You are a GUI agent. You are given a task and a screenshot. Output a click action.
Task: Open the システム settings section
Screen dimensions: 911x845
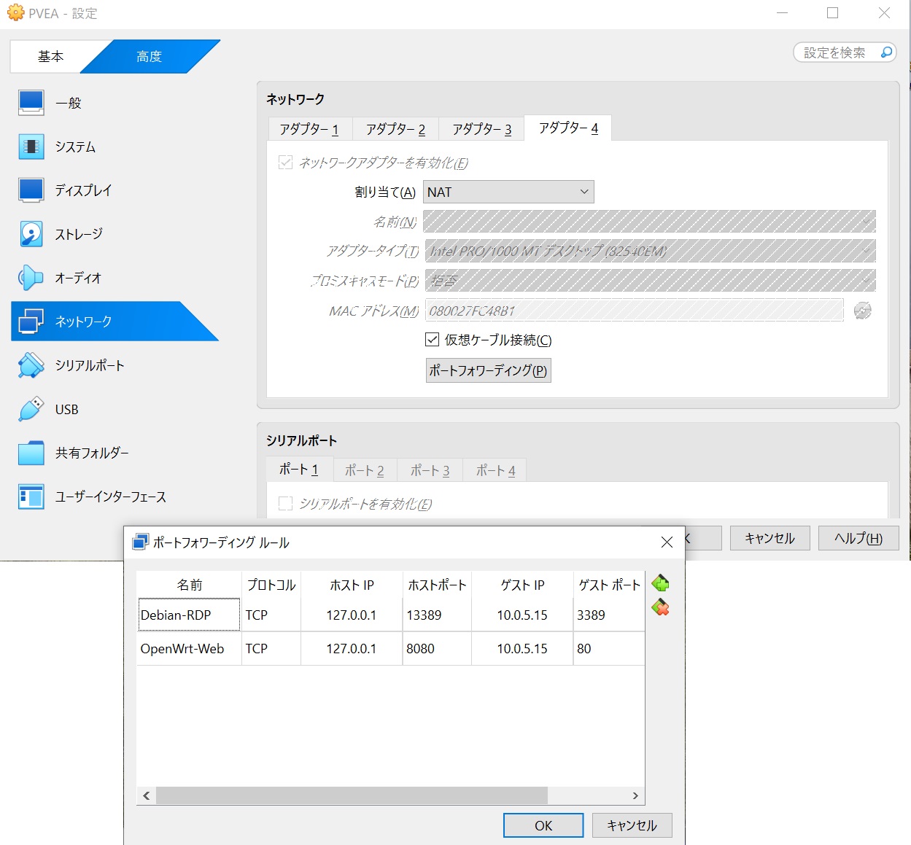tap(75, 147)
